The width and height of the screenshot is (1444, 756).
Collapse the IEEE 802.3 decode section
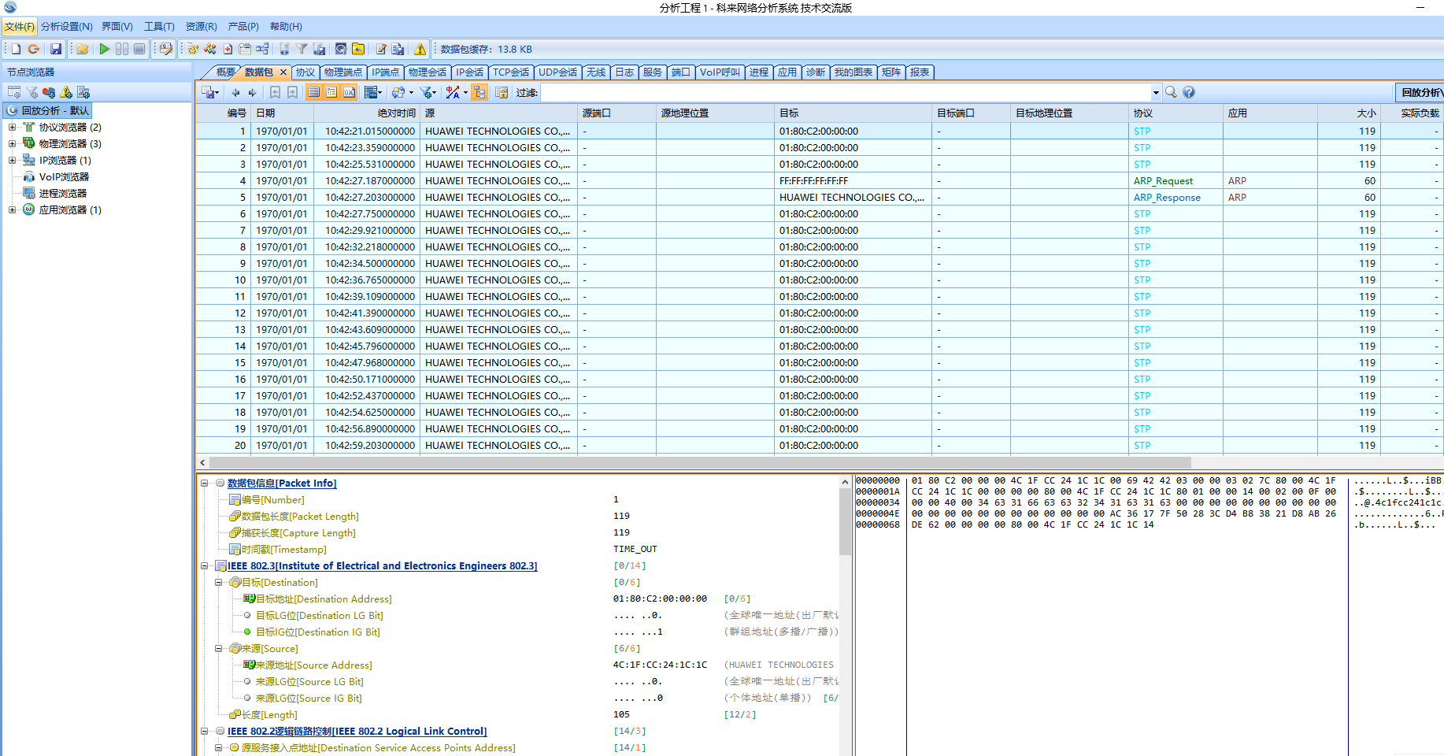coord(205,566)
